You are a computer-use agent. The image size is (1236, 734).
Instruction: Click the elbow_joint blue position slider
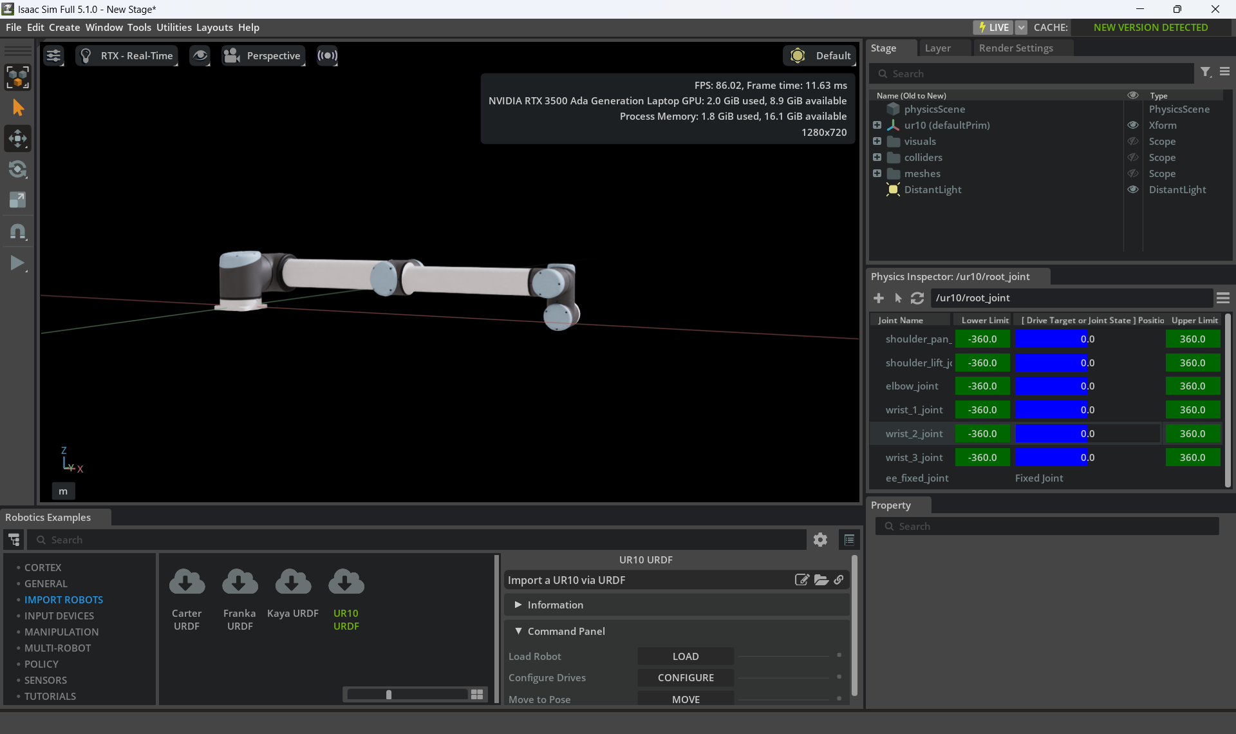[1051, 386]
